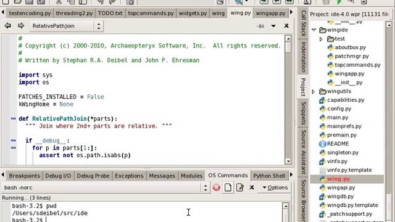Switch to the Debug I/O tab

click(58, 176)
